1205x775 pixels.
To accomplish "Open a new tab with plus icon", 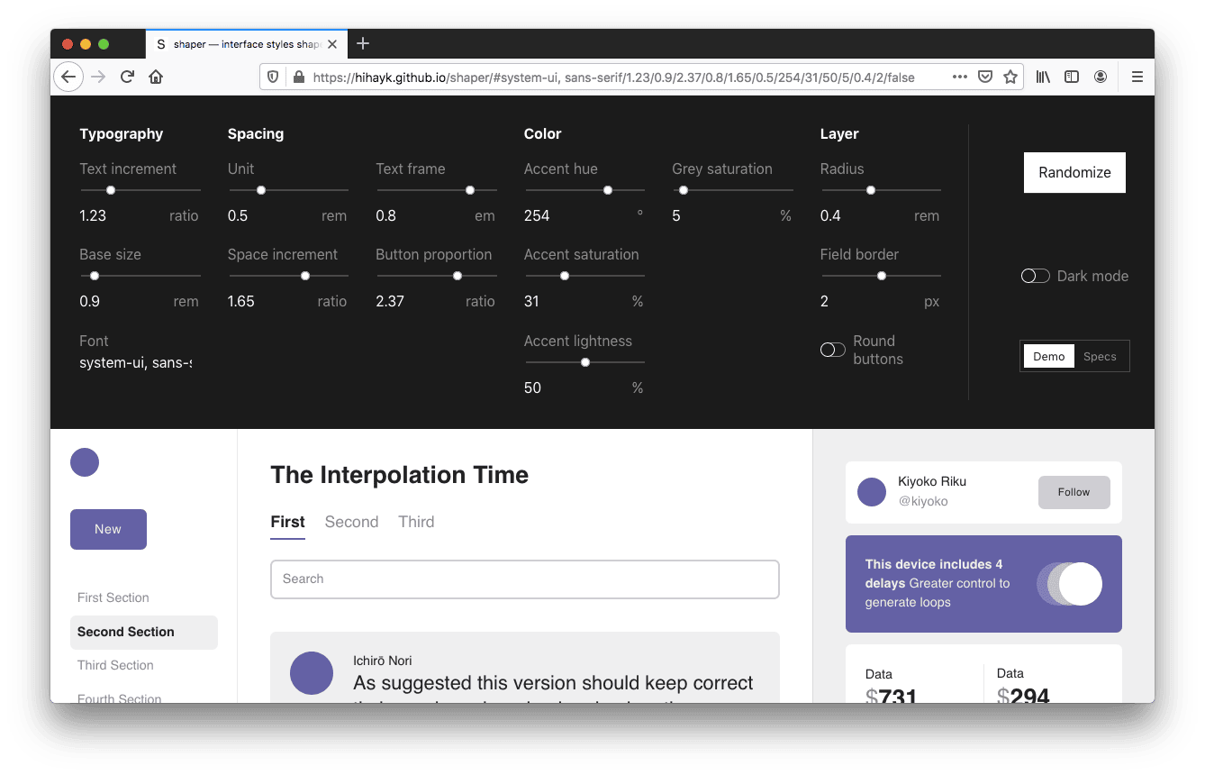I will click(363, 43).
